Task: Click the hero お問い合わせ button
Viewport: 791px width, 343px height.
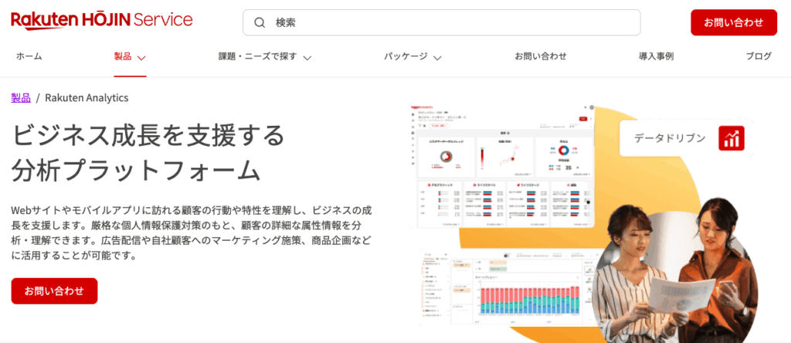Action: pyautogui.click(x=54, y=291)
